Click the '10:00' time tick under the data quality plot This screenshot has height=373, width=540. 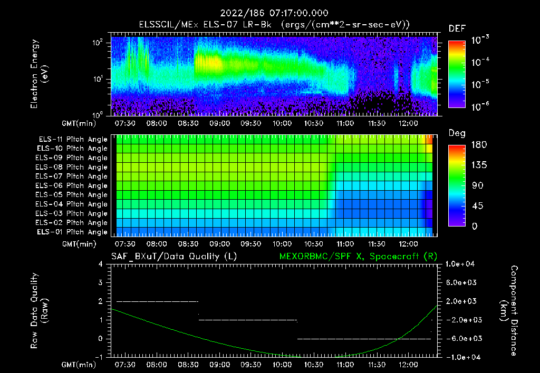pos(282,365)
